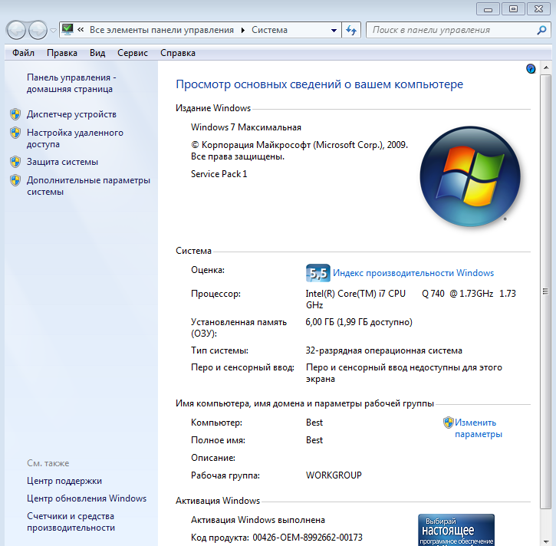Click the Forward navigation arrow button
Image resolution: width=556 pixels, height=546 pixels.
coord(38,30)
